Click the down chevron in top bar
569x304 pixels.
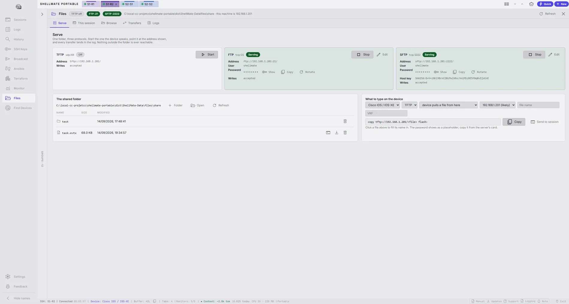pos(515,4)
